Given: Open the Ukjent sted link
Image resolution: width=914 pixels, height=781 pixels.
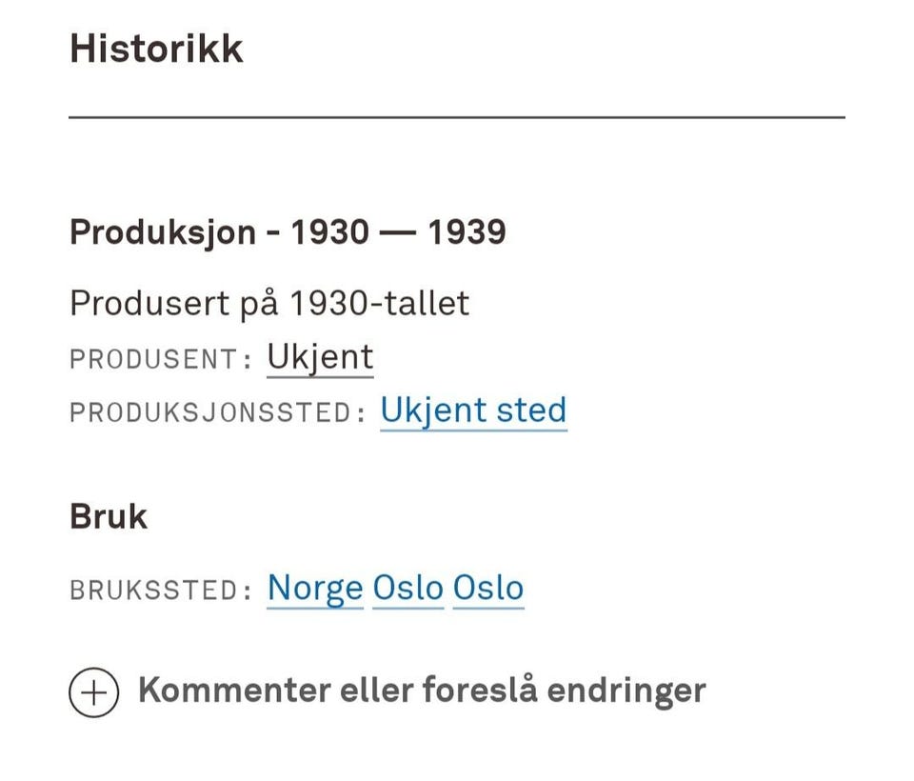Looking at the screenshot, I should click(473, 411).
